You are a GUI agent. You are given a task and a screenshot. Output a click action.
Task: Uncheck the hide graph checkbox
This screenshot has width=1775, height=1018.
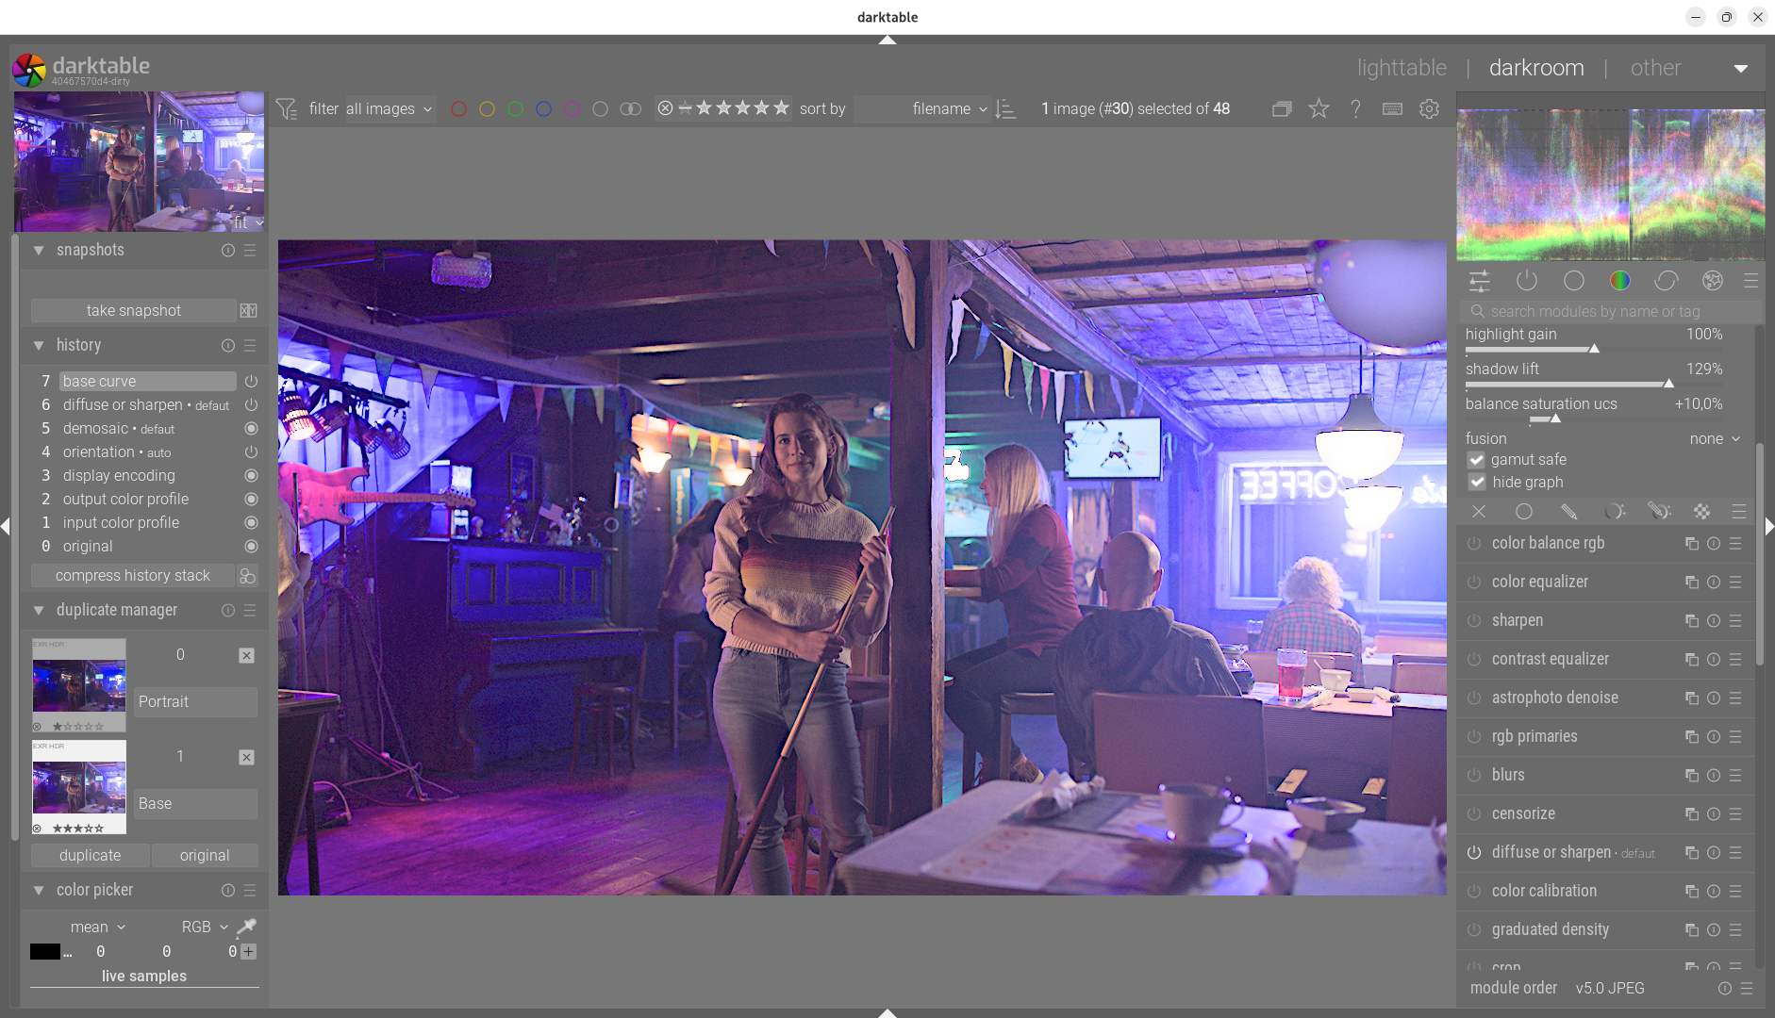[x=1477, y=483]
